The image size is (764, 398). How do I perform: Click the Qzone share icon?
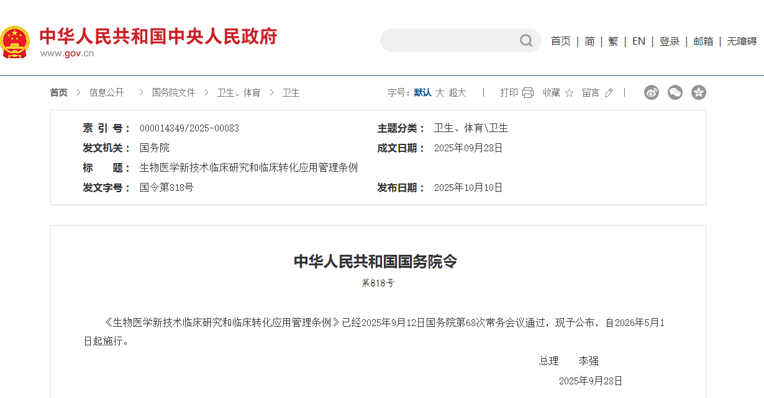tap(698, 92)
